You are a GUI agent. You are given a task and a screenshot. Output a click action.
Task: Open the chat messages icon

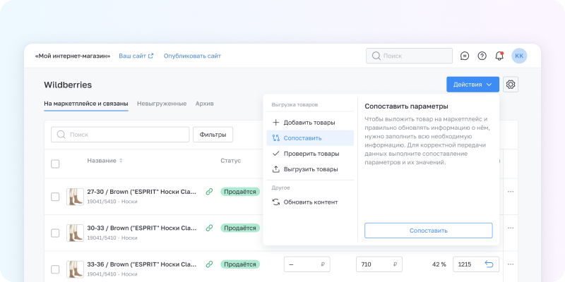(465, 56)
